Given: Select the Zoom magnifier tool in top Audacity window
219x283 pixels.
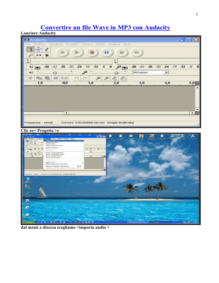Looking at the screenshot, I should (31, 55).
